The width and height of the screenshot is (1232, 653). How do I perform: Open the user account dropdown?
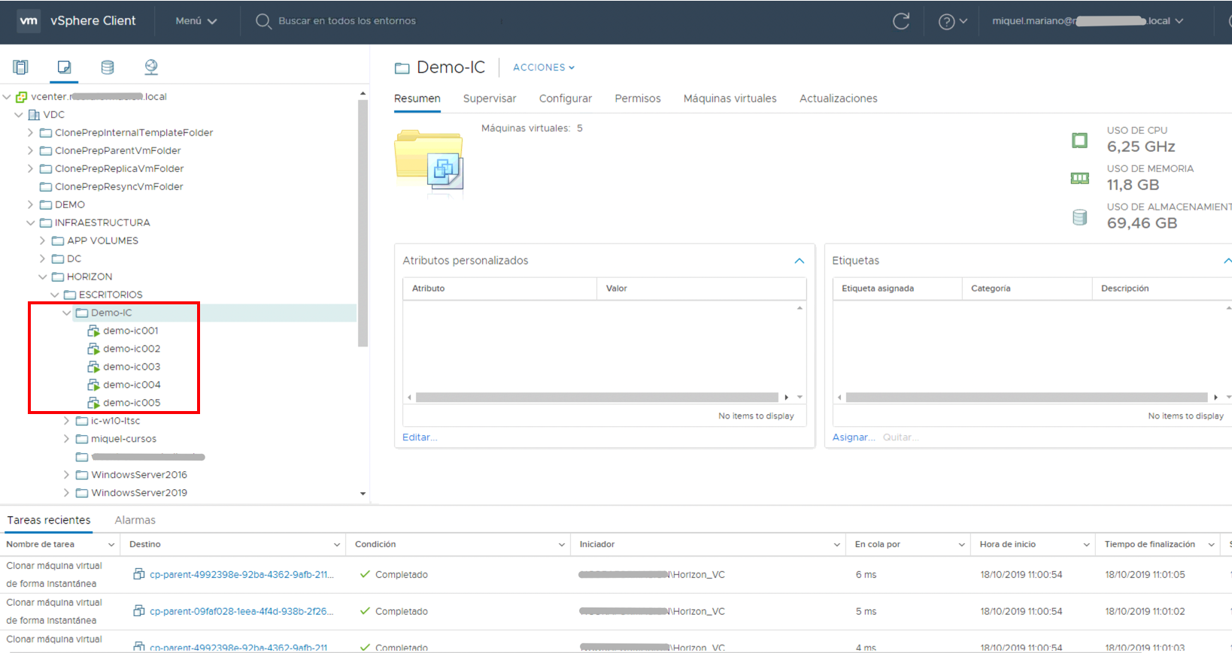[x=1088, y=21]
